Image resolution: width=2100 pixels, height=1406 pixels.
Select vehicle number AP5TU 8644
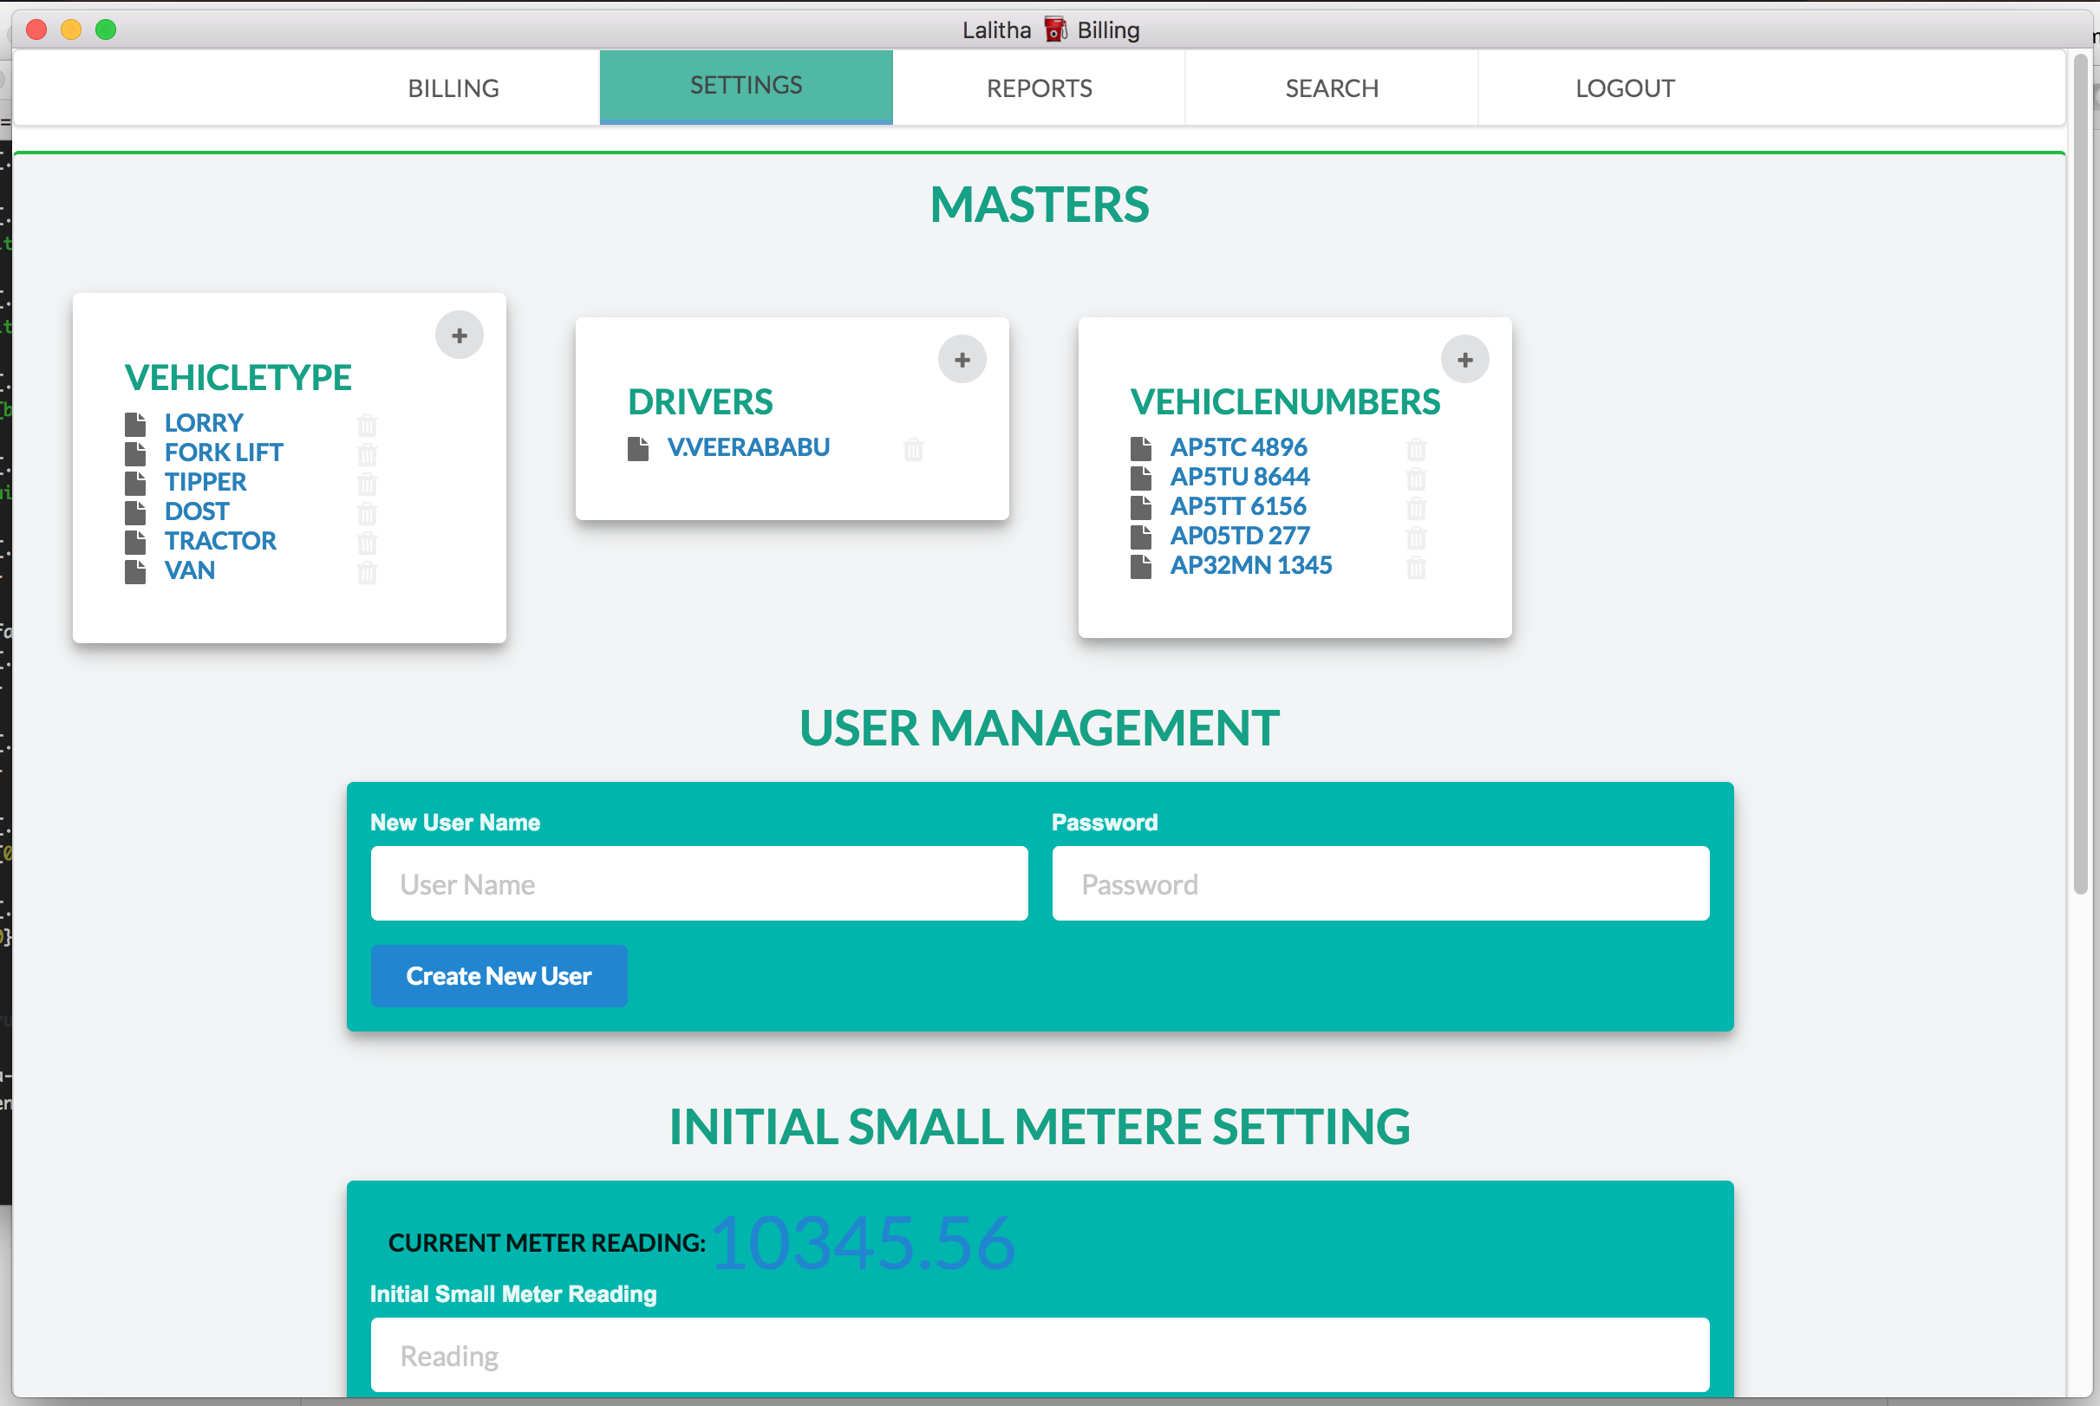[1239, 476]
